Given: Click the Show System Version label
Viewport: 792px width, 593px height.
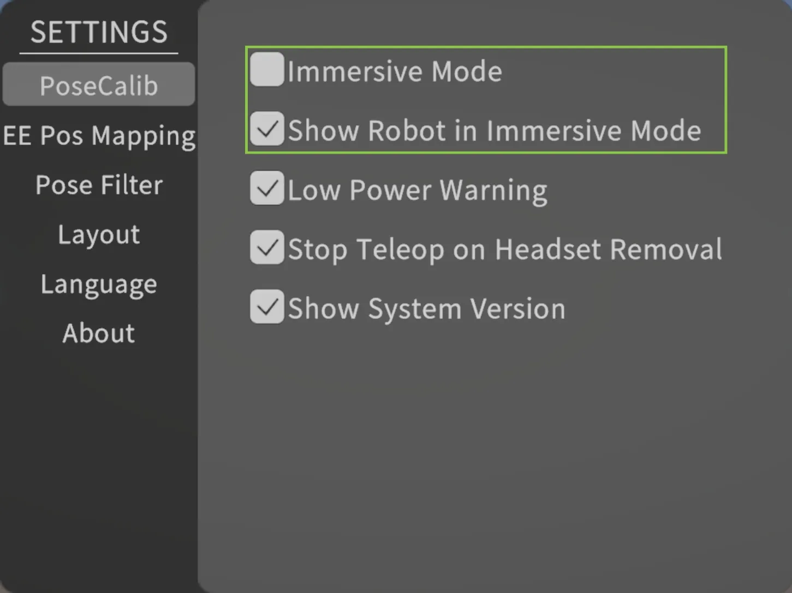Looking at the screenshot, I should click(427, 308).
